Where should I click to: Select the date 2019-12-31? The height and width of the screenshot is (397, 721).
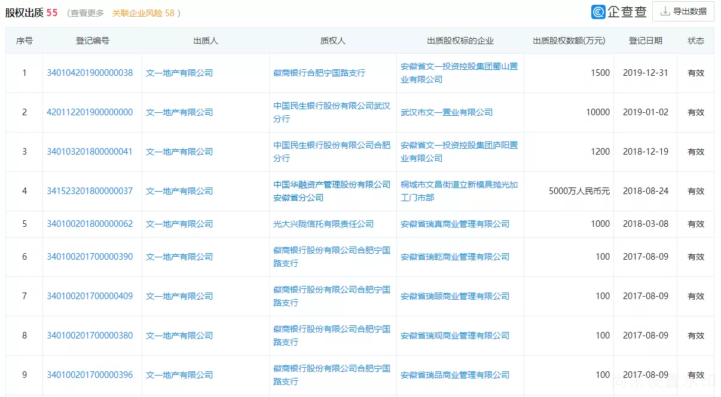[646, 73]
